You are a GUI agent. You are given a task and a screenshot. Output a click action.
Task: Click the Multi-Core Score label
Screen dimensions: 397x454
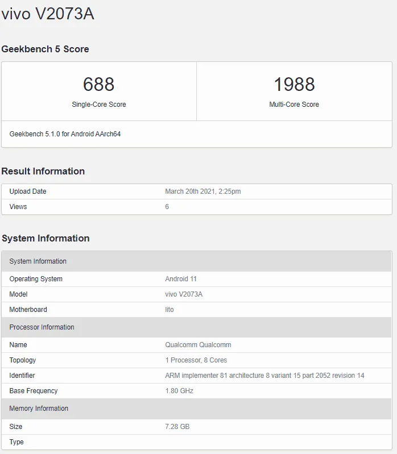pyautogui.click(x=294, y=104)
